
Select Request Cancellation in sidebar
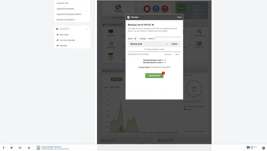65,20
